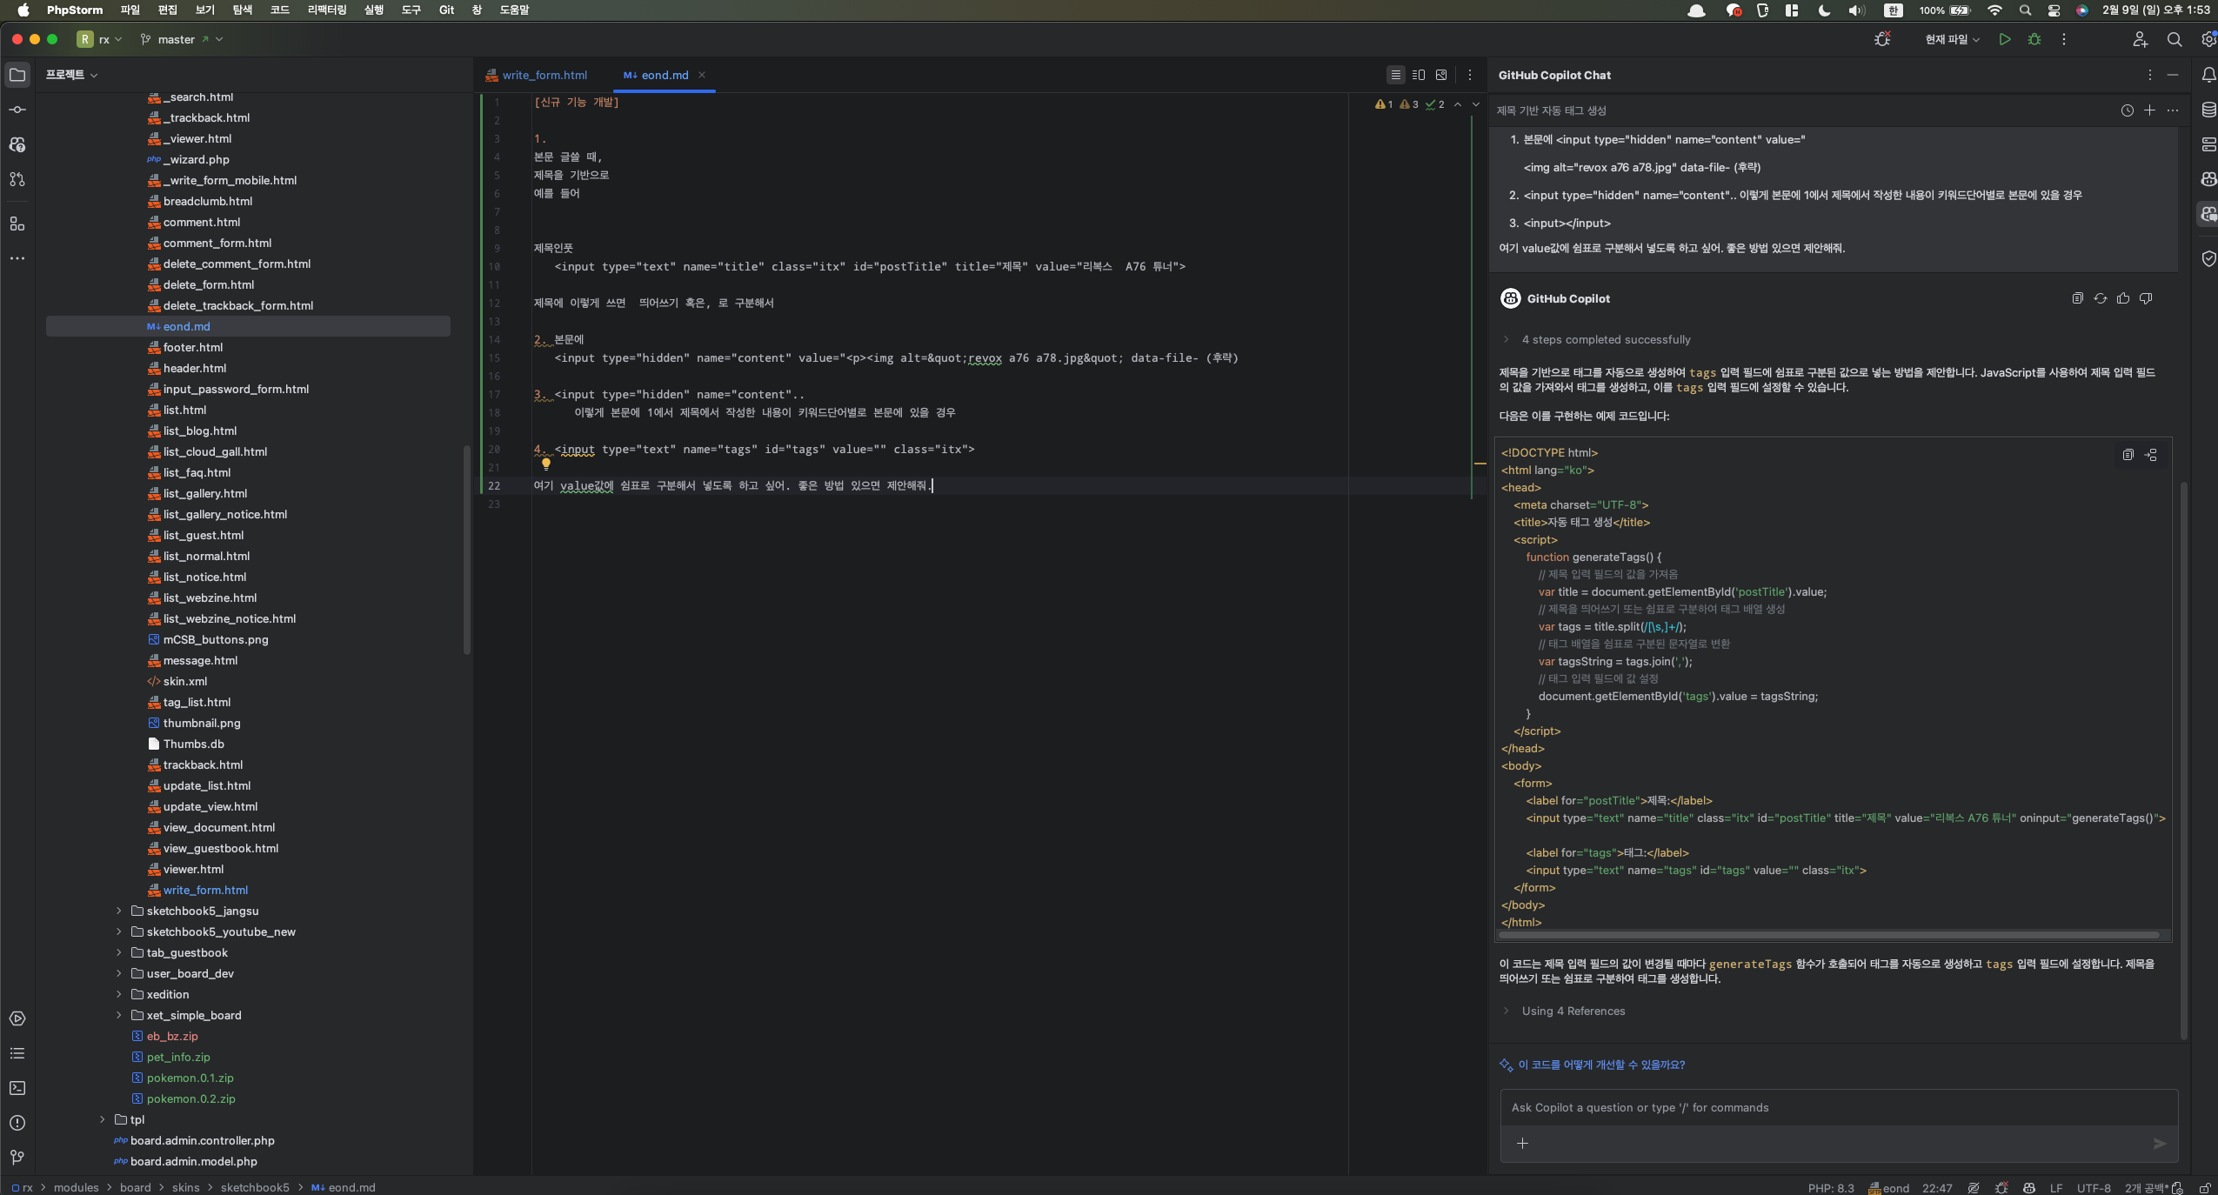This screenshot has width=2218, height=1195.
Task: Open the Database tool window
Action: tap(2208, 110)
